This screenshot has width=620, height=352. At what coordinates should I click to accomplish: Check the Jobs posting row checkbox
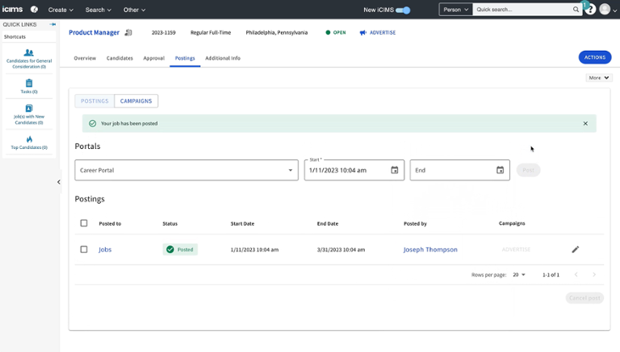(84, 250)
